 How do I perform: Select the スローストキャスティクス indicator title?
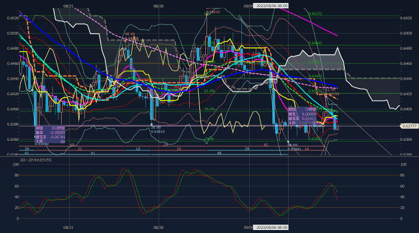pyautogui.click(x=36, y=161)
